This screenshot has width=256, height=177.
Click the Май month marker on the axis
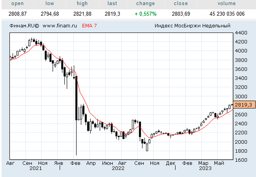tap(219, 163)
